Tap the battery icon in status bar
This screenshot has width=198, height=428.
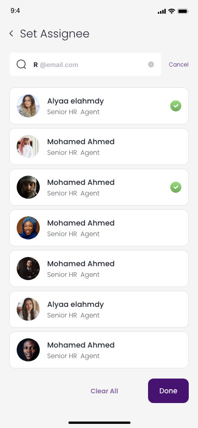point(183,11)
